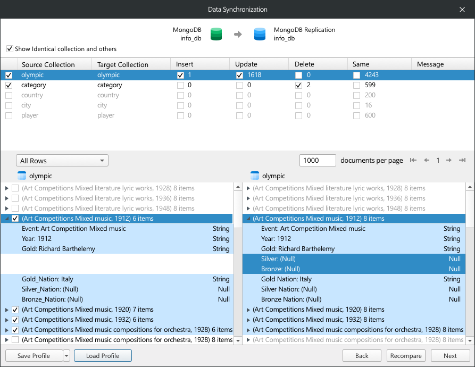Select target orchestra 1928 document, black text

(x=354, y=330)
